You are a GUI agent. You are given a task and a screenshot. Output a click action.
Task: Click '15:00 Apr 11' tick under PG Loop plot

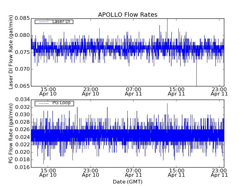coord(176,173)
